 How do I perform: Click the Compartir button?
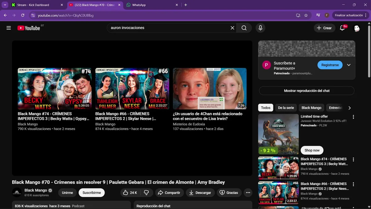[169, 192]
